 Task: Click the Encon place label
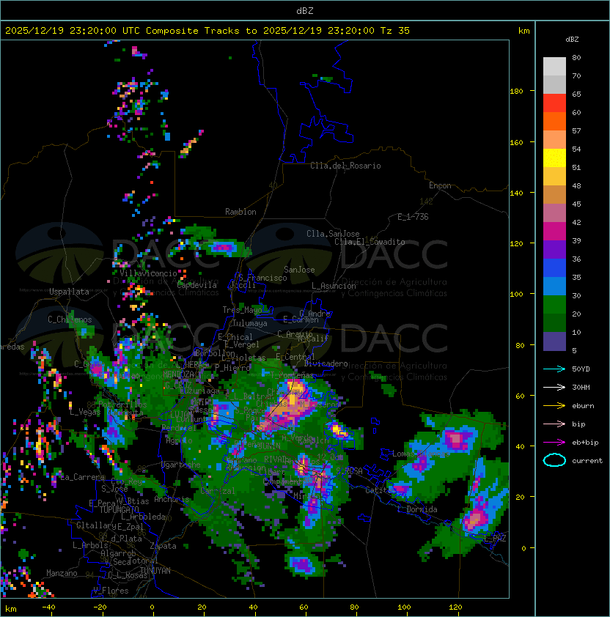pos(440,185)
